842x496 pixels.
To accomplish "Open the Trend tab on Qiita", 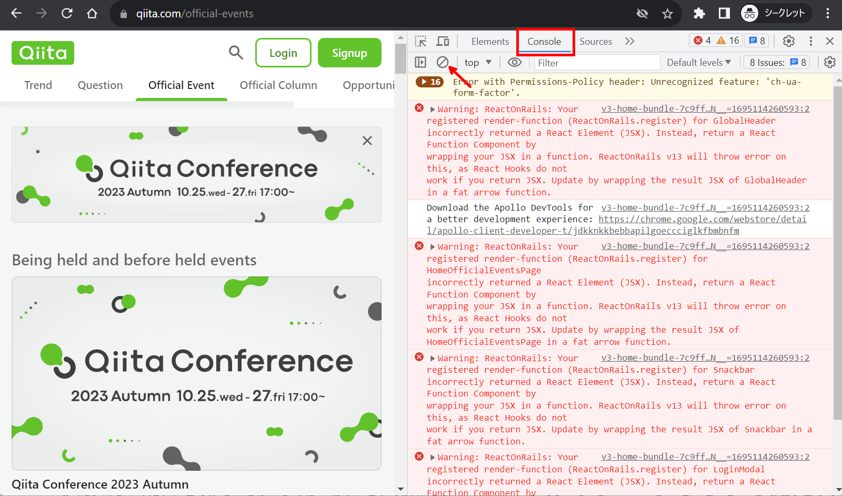I will point(38,85).
